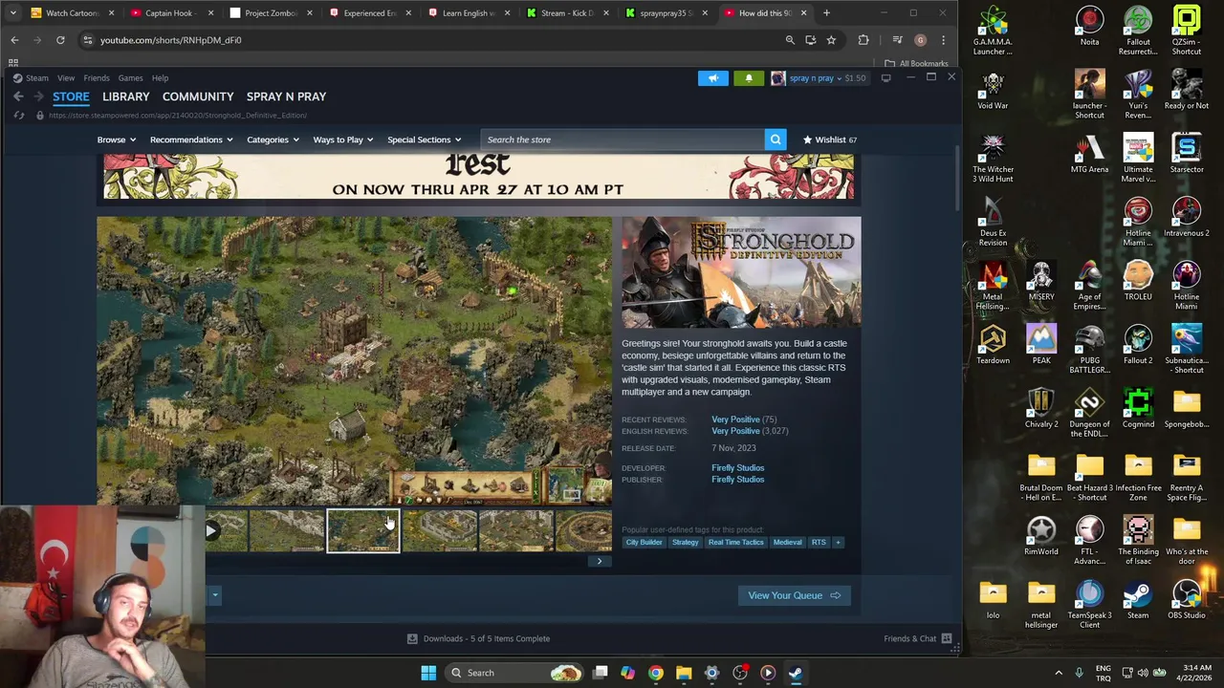
Task: Open the Browse dropdown in Steam store
Action: [117, 140]
